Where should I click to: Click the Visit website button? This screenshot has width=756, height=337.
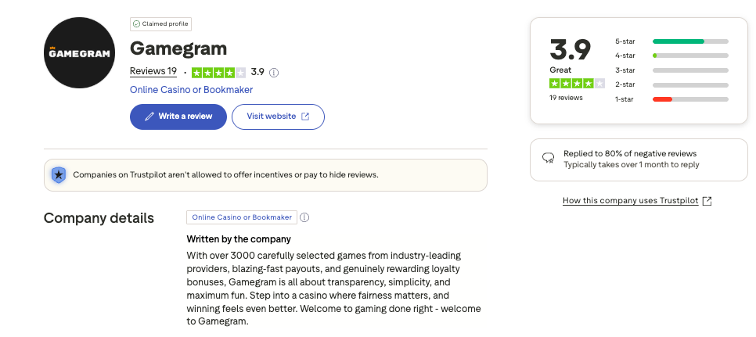278,117
